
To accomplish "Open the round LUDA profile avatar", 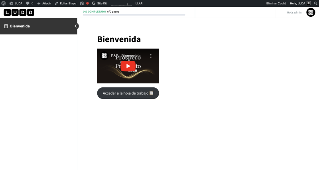I will coord(311,12).
